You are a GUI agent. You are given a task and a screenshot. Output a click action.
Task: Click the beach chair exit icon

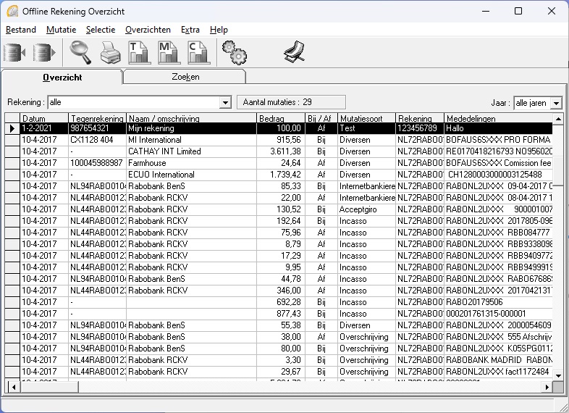293,53
